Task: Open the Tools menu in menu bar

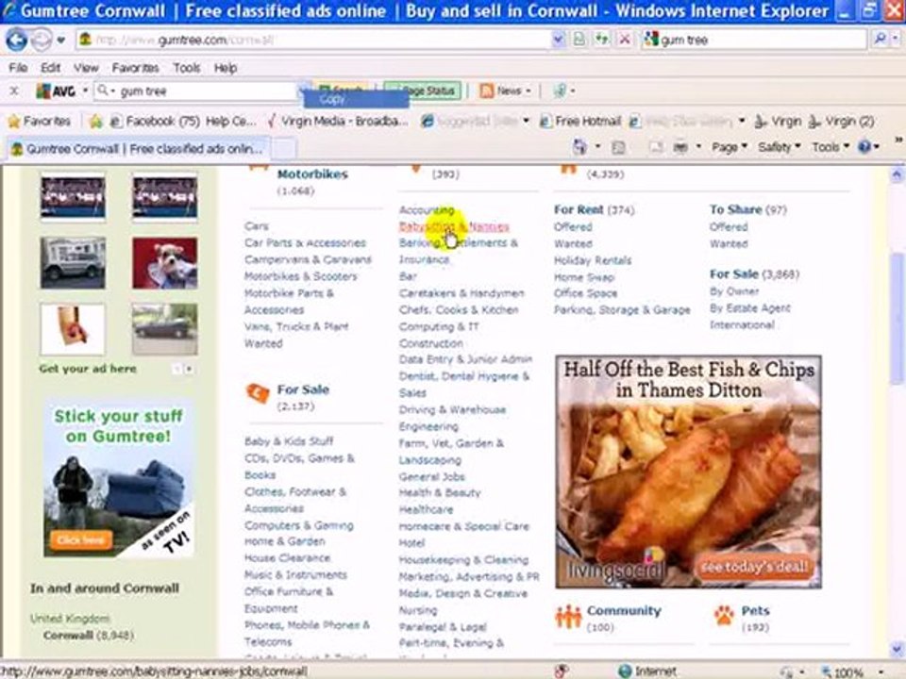Action: [187, 68]
